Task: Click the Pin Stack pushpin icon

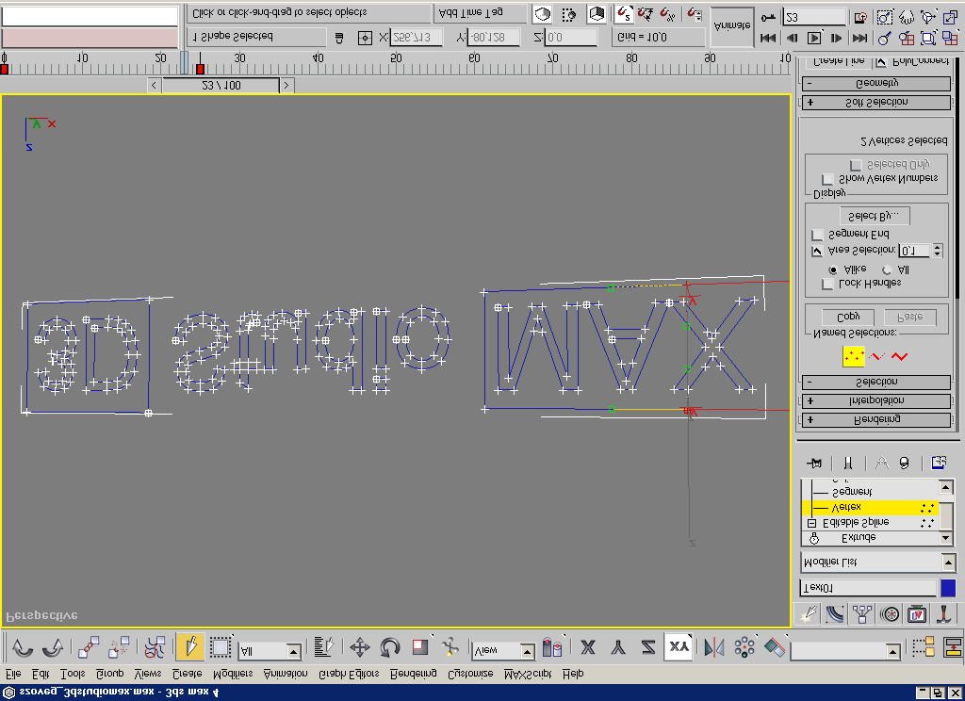Action: [814, 463]
